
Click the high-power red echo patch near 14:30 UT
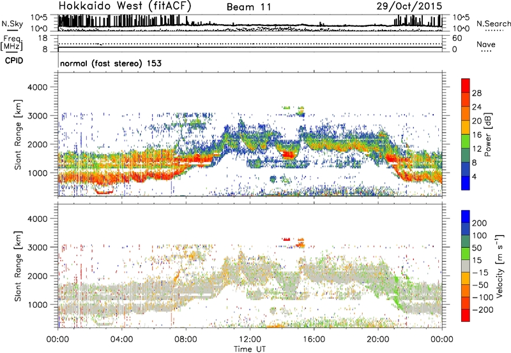pyautogui.click(x=288, y=154)
